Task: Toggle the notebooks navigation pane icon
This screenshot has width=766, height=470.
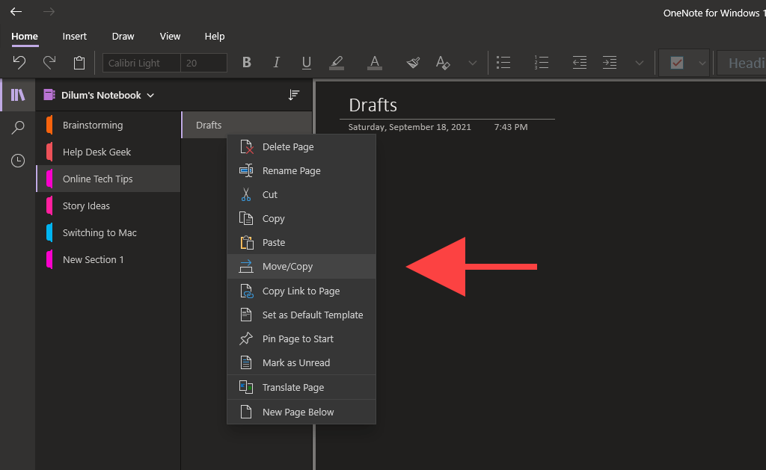Action: (18, 95)
